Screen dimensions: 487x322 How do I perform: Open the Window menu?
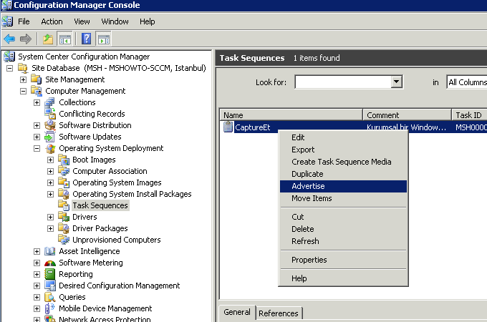[x=115, y=21]
